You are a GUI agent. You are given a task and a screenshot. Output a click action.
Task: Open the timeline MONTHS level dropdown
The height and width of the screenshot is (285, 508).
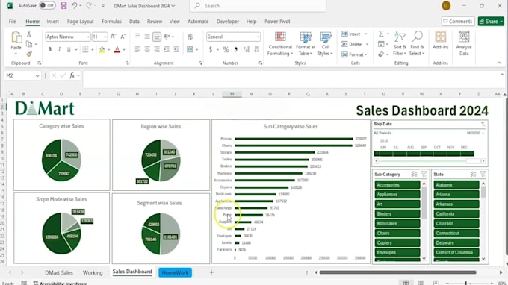(x=475, y=133)
